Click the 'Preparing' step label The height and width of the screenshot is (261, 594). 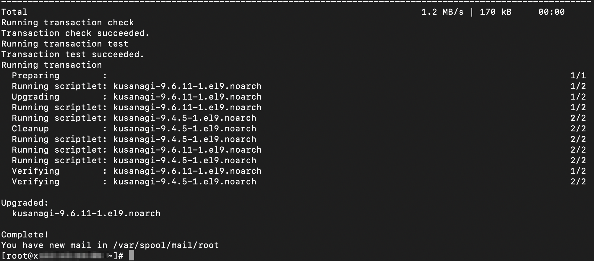pos(35,75)
